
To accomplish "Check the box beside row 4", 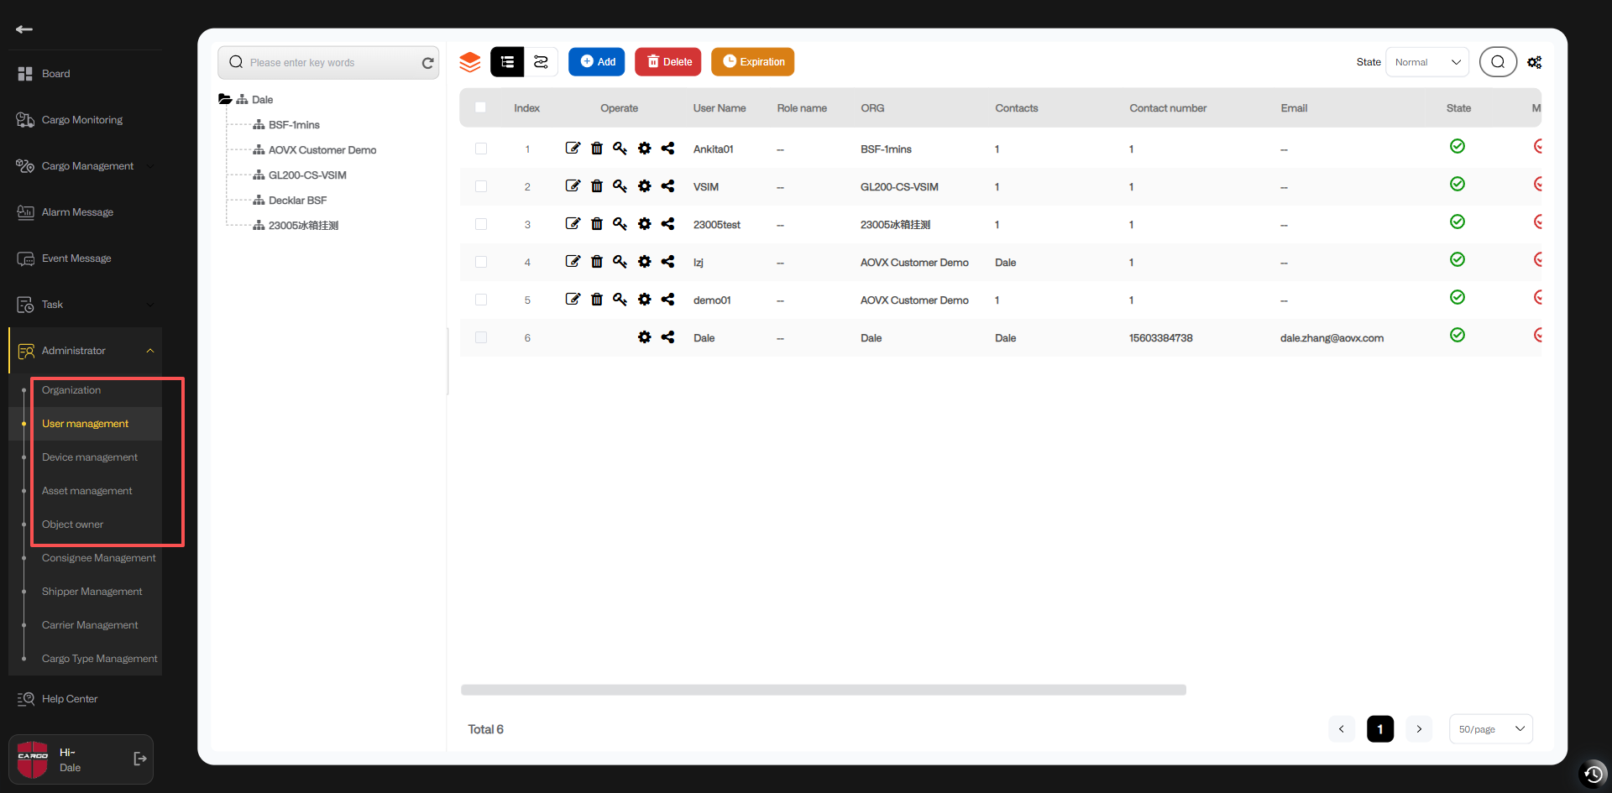I will [481, 262].
